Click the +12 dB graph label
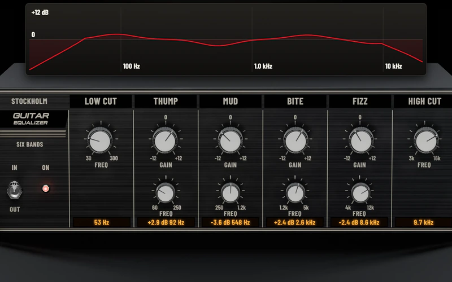Viewport: 452px width, 282px height. [x=40, y=12]
